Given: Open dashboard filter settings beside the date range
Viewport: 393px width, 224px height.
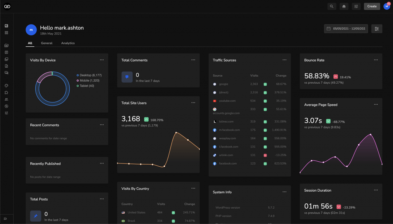Looking at the screenshot, I should coord(377,29).
